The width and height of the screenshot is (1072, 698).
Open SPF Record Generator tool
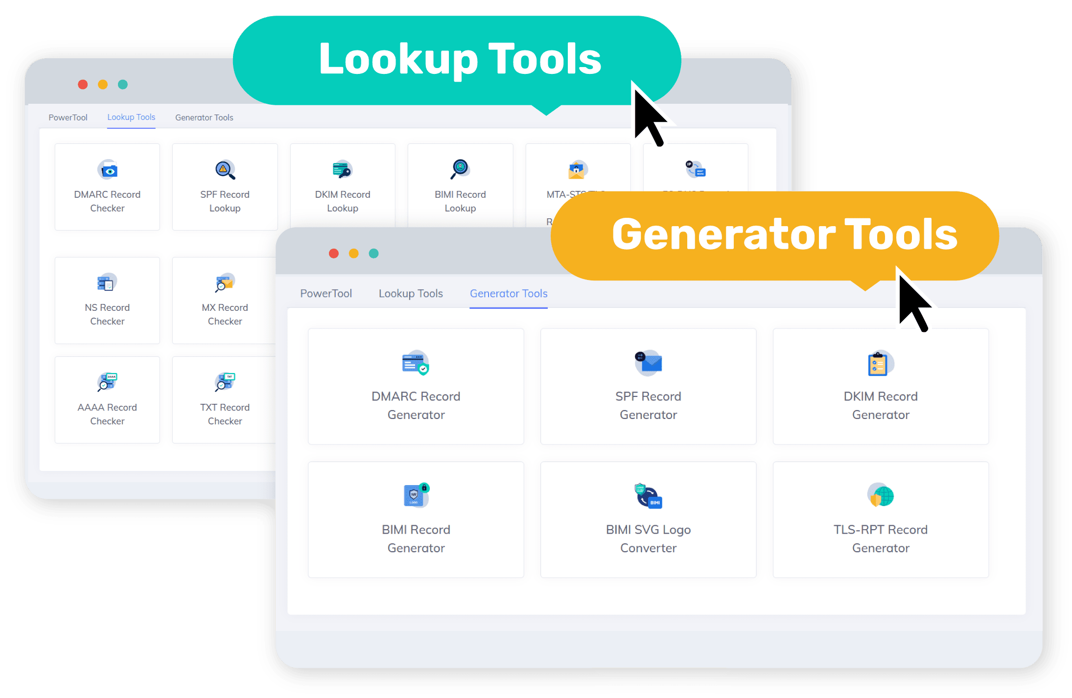[x=649, y=383]
